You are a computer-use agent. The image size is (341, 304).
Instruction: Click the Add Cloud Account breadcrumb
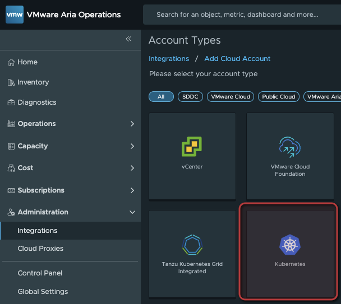pos(237,59)
